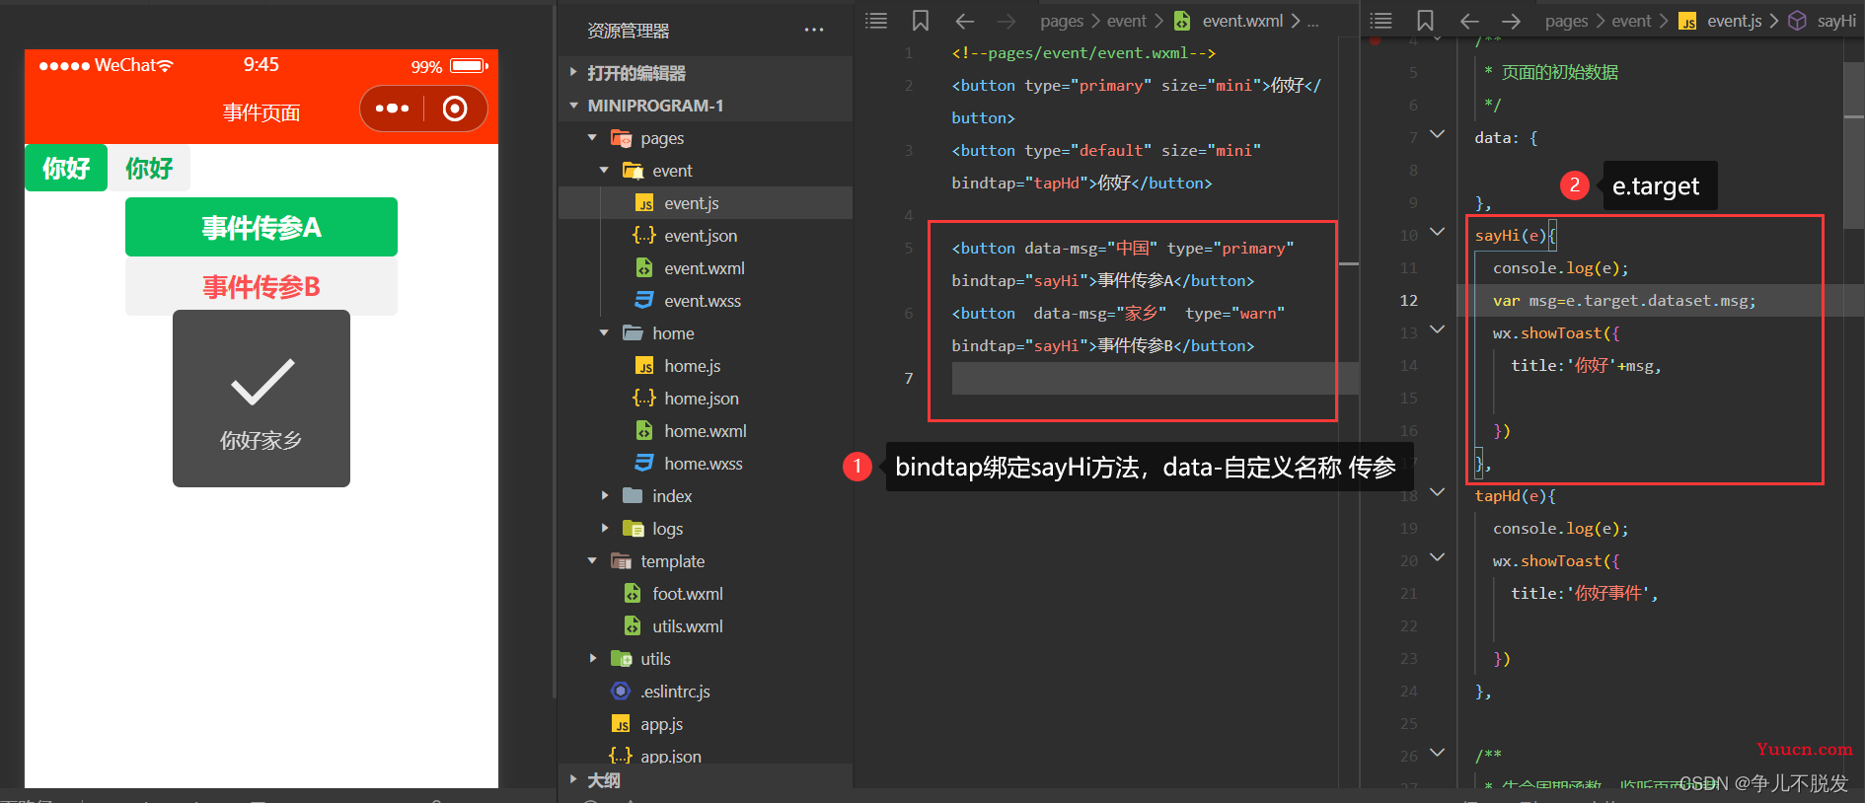The height and width of the screenshot is (803, 1865).
Task: Open event.json in the file tree
Action: pos(706,236)
